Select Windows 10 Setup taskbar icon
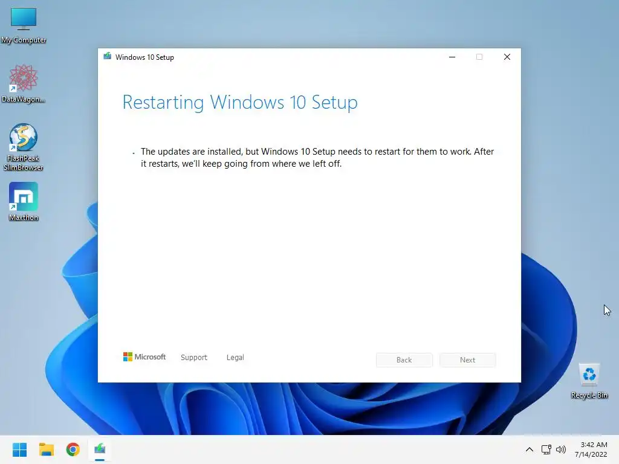 [x=100, y=449]
